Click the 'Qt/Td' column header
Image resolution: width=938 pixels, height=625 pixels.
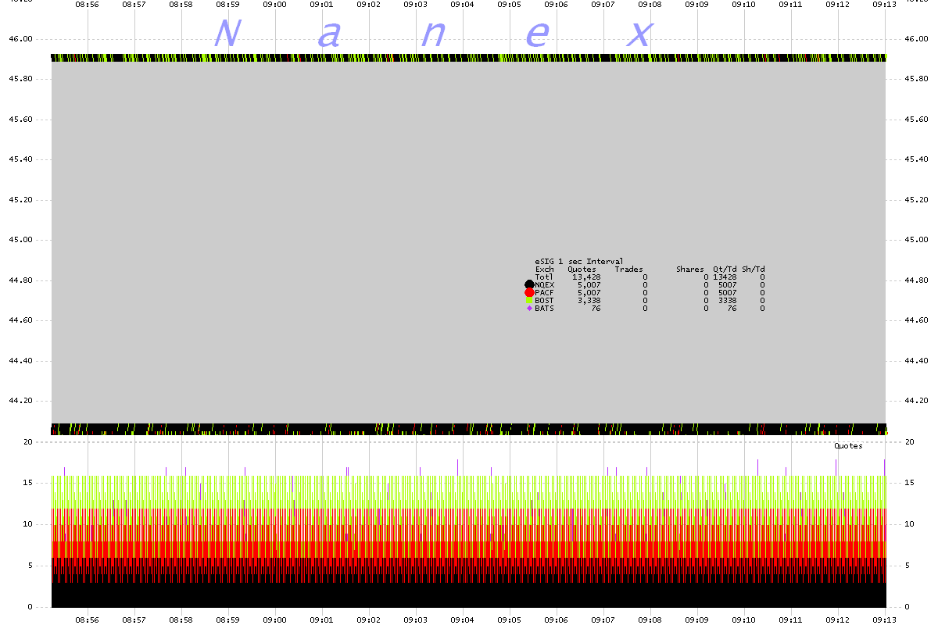point(725,269)
